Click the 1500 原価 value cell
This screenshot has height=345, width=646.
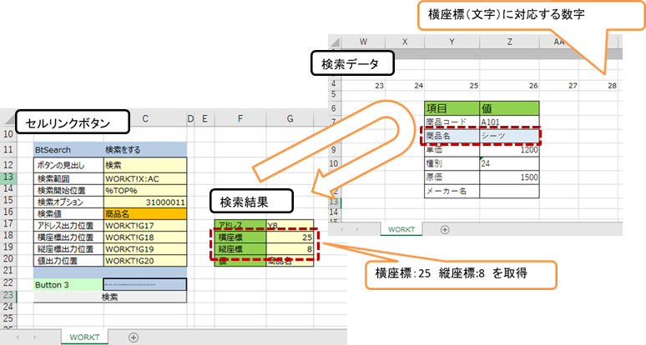pos(509,177)
